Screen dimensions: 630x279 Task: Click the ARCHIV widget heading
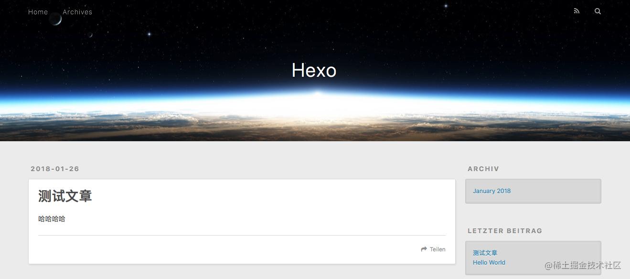pos(483,169)
